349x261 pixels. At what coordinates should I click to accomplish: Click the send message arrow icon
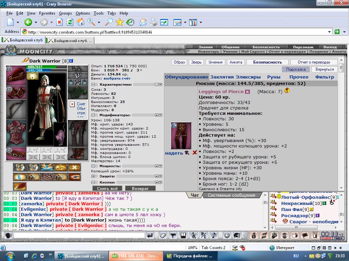click(x=150, y=235)
